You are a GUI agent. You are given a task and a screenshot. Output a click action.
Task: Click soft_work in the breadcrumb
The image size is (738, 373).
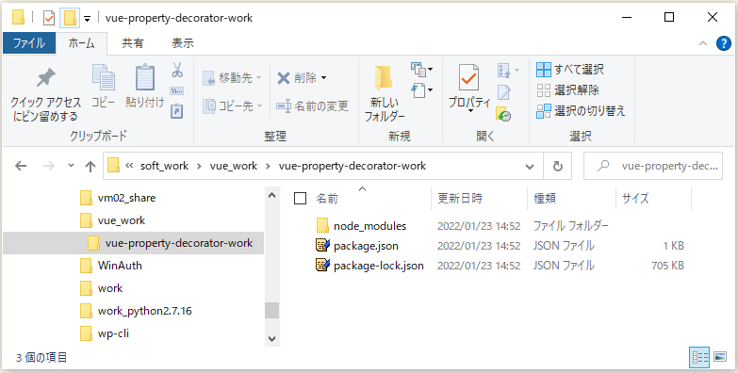[164, 166]
